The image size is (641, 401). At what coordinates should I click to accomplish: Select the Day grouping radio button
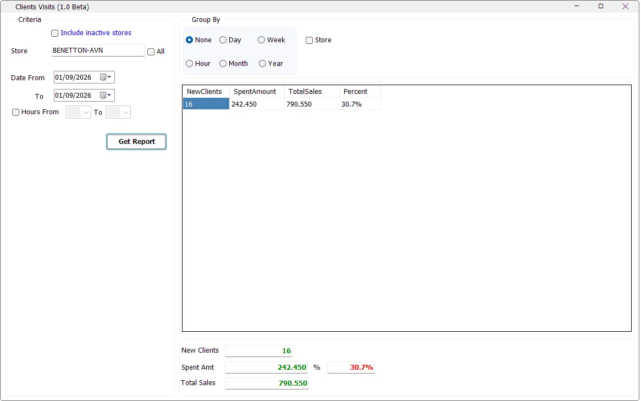tap(223, 40)
